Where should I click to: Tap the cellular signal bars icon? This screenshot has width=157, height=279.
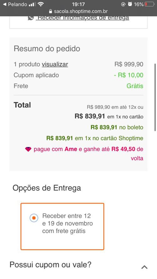32,4
